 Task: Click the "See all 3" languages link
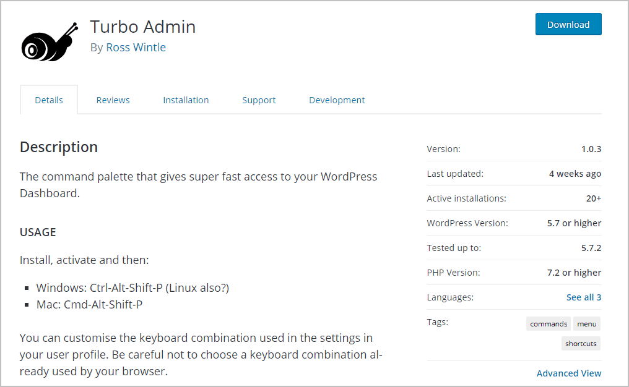583,297
